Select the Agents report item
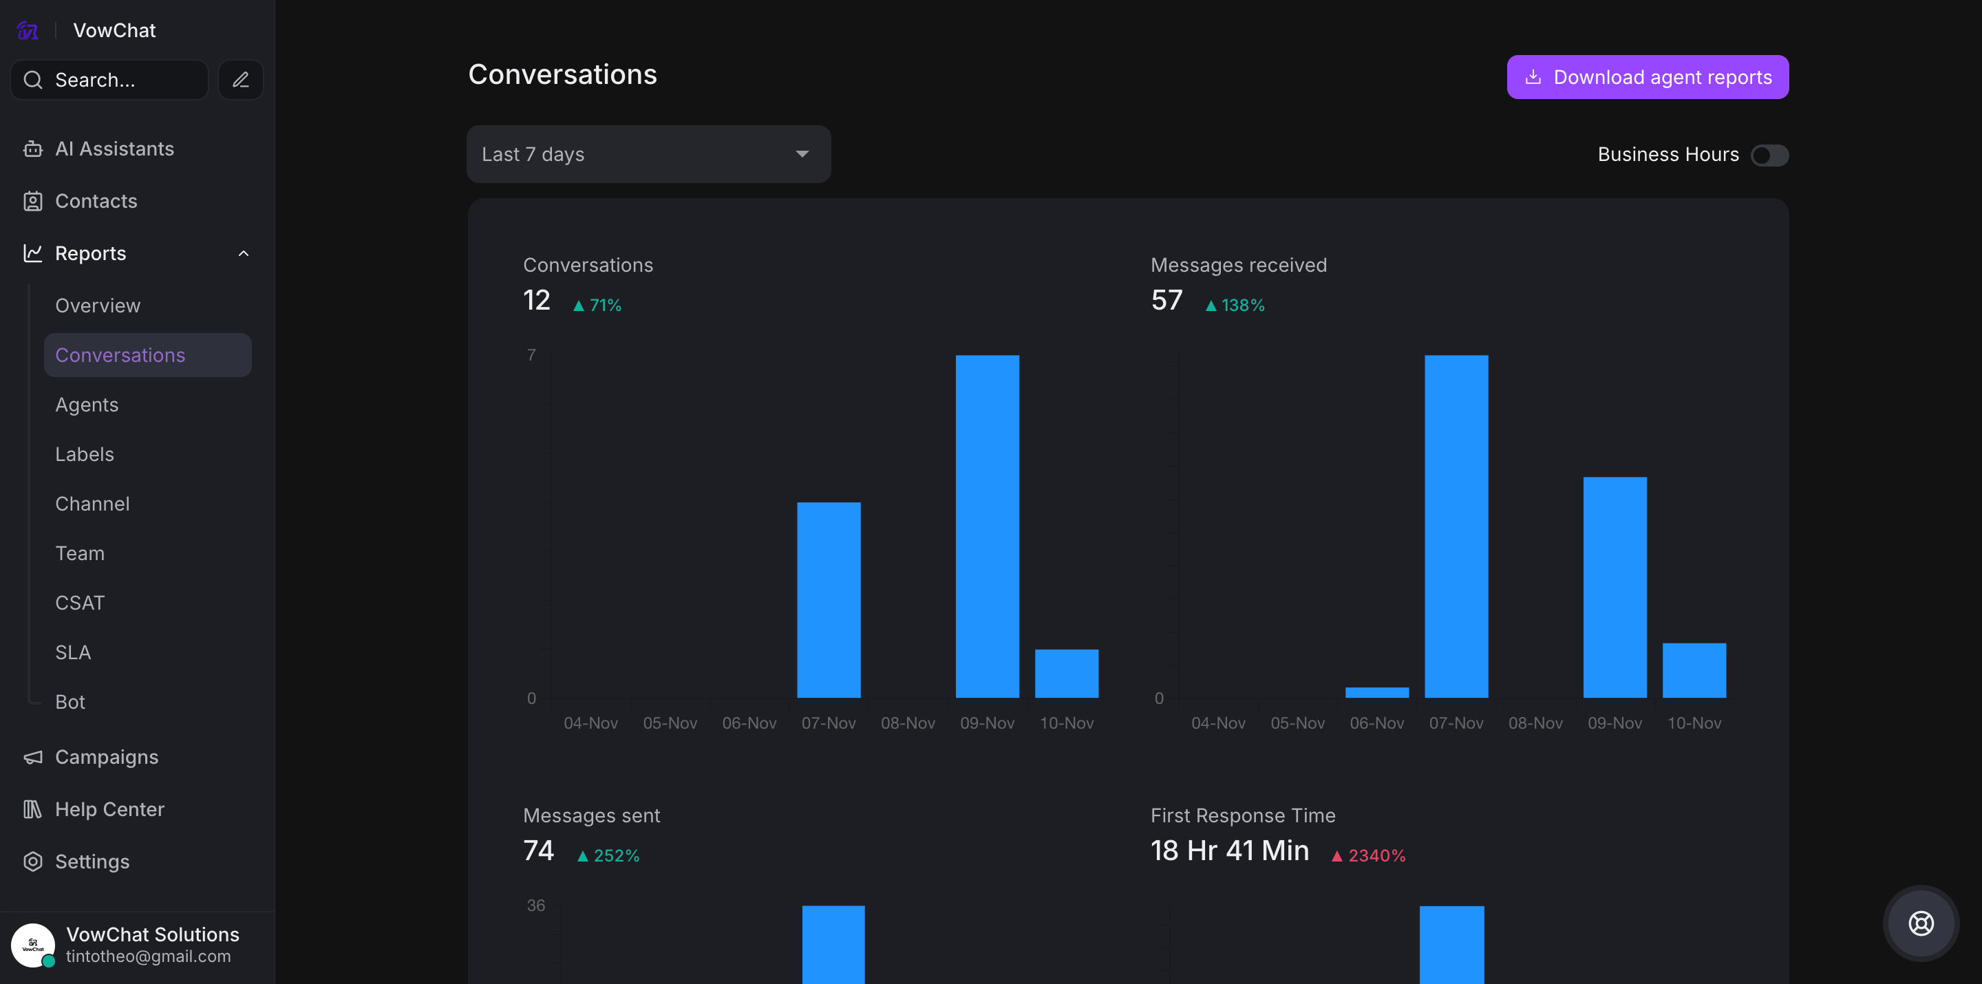The height and width of the screenshot is (984, 1982). click(x=87, y=405)
